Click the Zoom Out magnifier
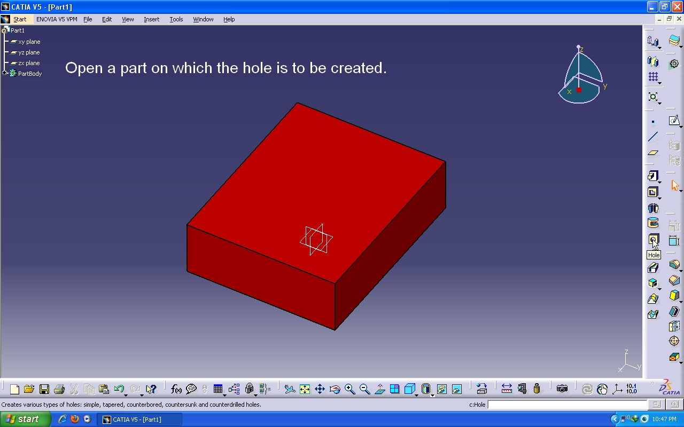 (365, 389)
